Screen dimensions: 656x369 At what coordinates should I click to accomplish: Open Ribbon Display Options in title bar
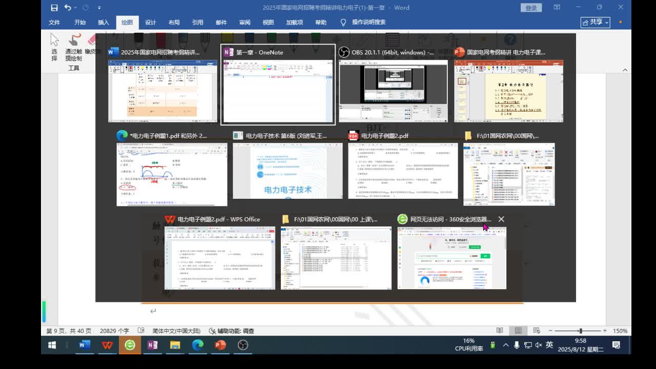pyautogui.click(x=557, y=7)
